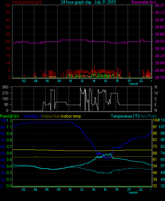Screen dimensions: 165x201
Task: Click the Temperature (°F) legend label
Action: (125, 116)
